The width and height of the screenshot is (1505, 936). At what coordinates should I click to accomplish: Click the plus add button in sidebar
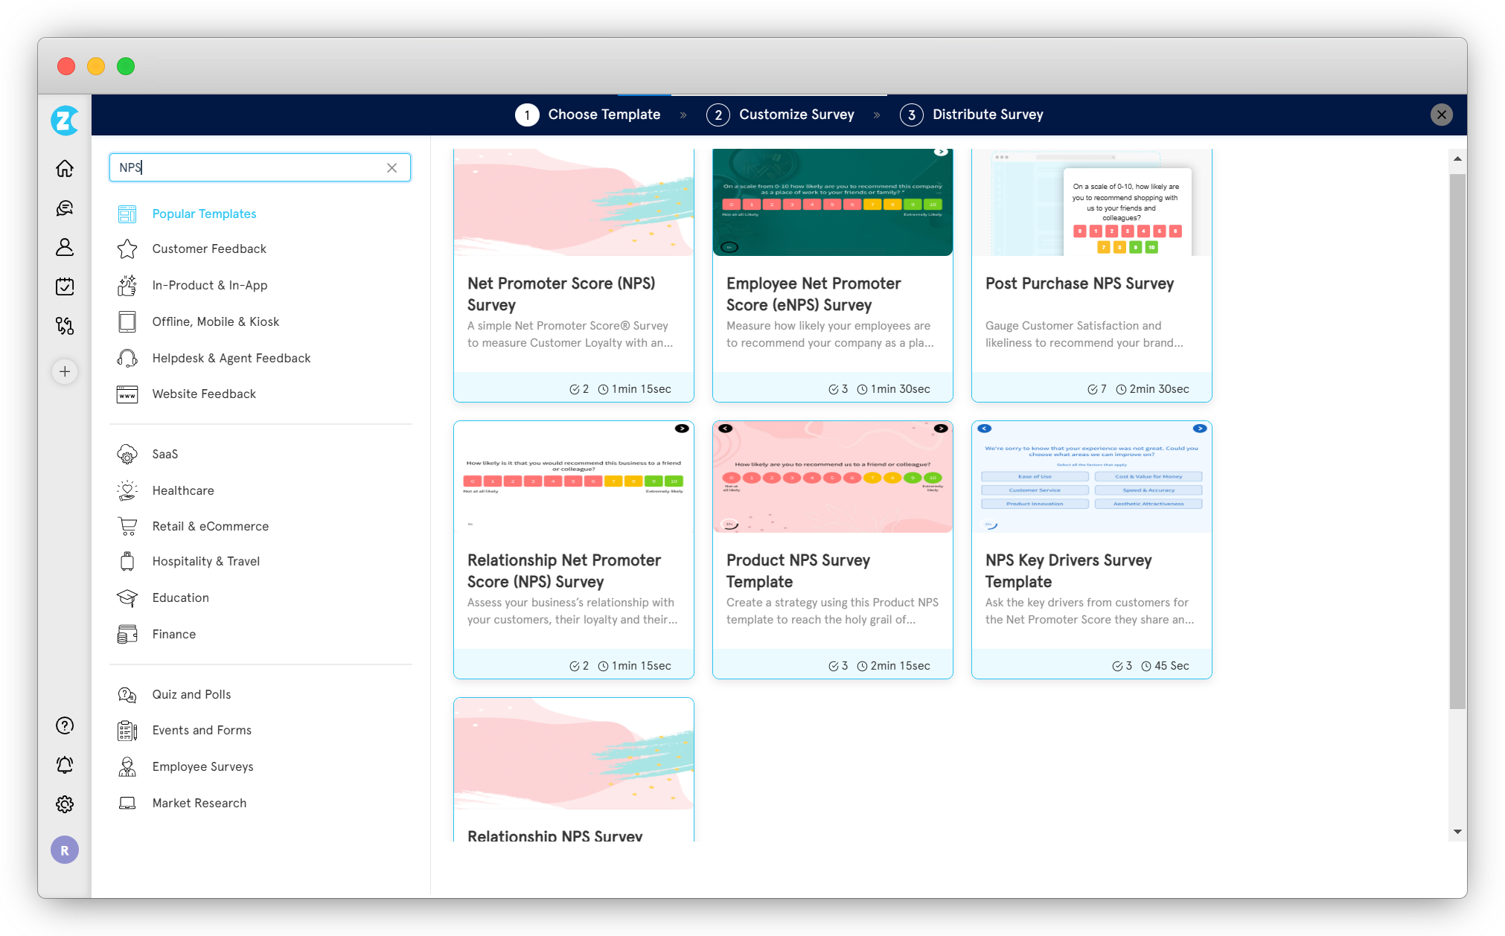65,371
